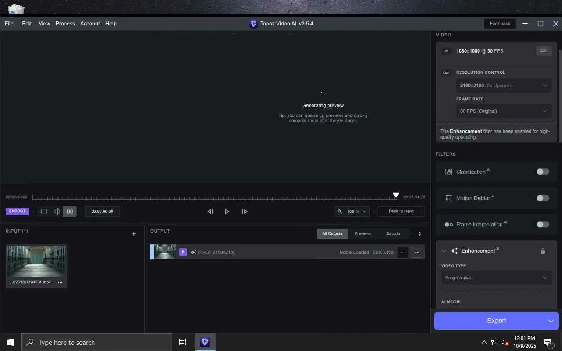Open the File menu
This screenshot has width=562, height=351.
9,24
